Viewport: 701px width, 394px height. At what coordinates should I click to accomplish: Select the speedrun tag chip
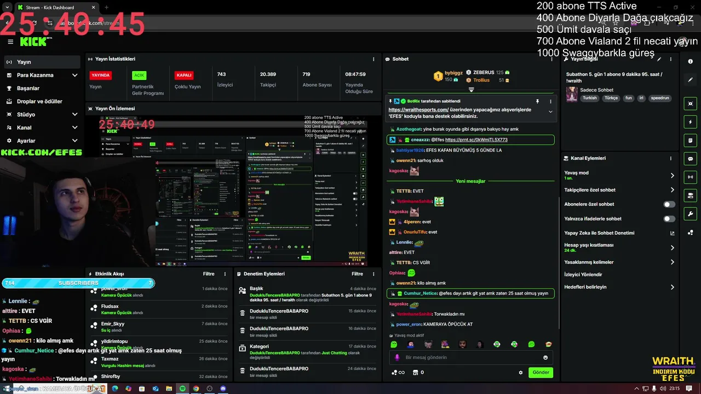[660, 98]
